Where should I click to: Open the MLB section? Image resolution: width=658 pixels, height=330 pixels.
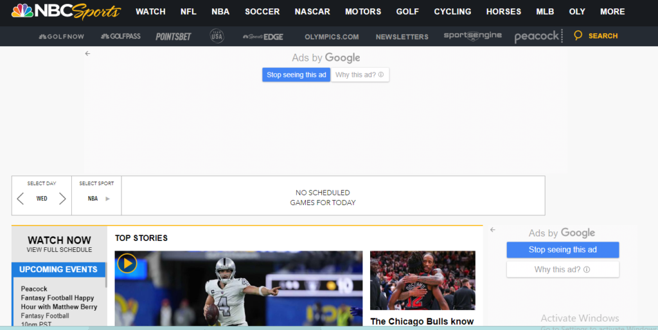tap(545, 12)
